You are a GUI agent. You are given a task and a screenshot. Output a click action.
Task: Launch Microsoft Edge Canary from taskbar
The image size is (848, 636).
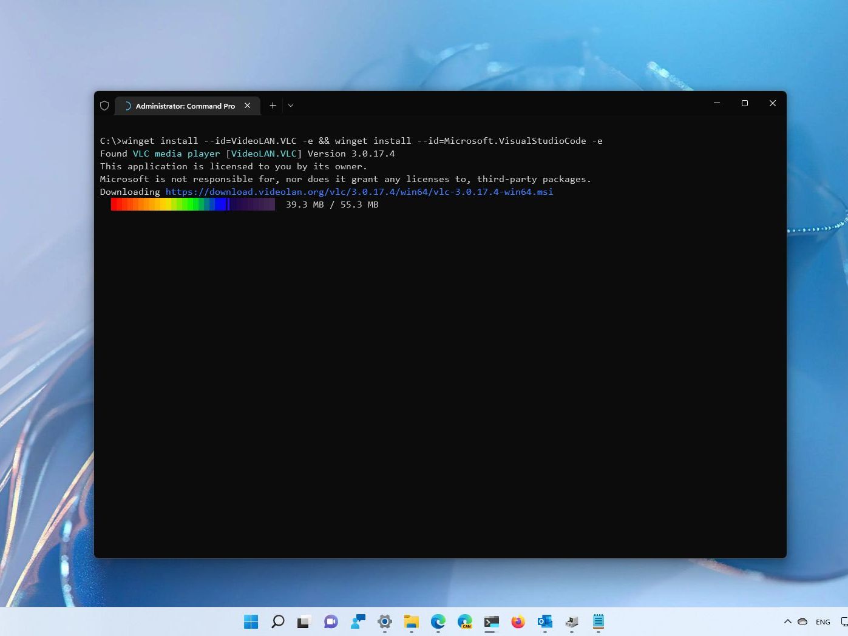[x=465, y=621]
